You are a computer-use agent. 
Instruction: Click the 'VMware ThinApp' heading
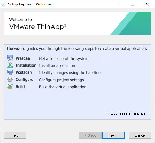tap(38, 27)
